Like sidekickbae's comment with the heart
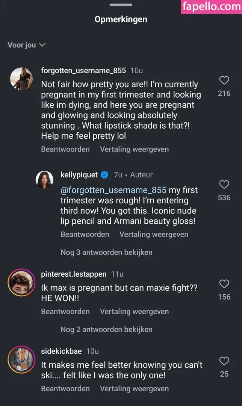Image resolution: width=242 pixels, height=406 pixels. tap(224, 361)
